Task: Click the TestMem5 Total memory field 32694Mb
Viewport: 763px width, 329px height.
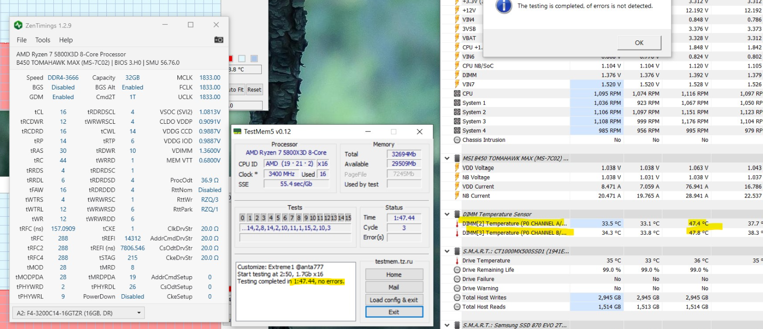Action: (x=403, y=154)
